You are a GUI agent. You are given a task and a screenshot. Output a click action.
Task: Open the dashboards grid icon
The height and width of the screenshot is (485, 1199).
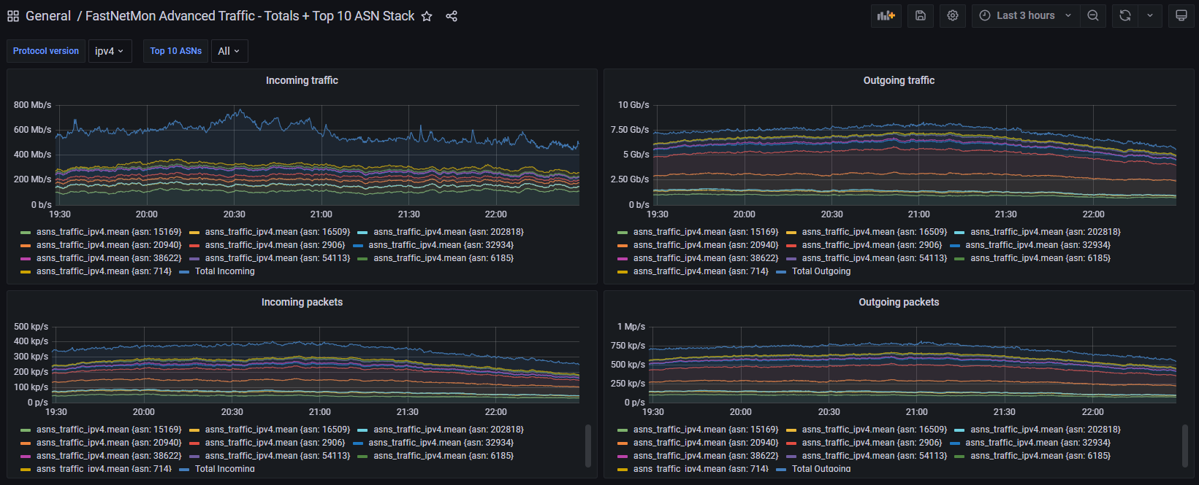(13, 16)
